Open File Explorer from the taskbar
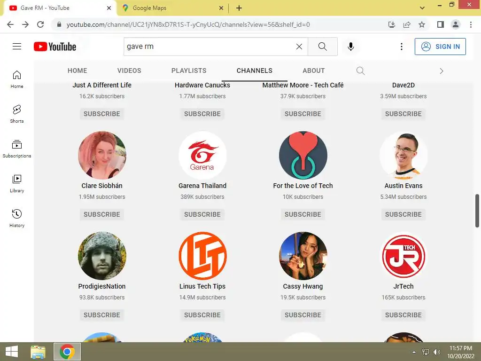The height and width of the screenshot is (361, 481). pos(38,352)
